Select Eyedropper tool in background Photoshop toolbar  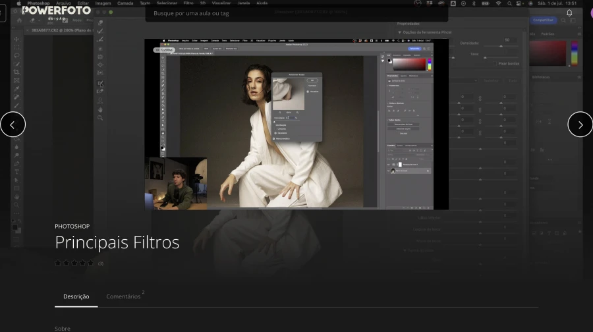tap(16, 89)
